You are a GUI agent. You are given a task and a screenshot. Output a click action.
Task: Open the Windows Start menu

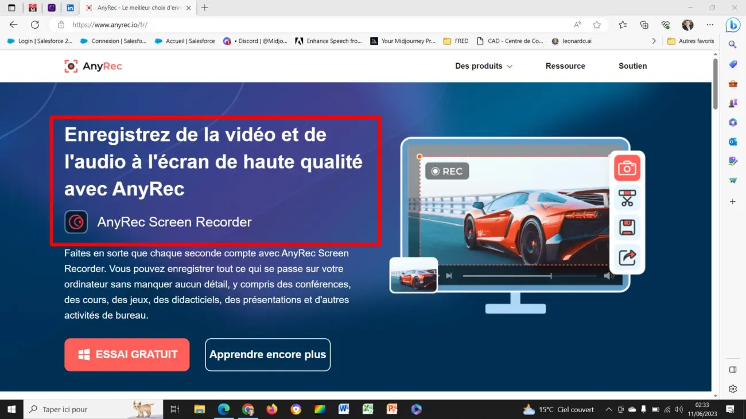click(x=11, y=409)
